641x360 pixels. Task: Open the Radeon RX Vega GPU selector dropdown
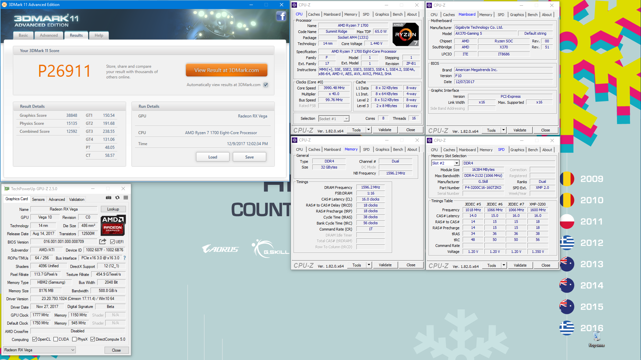[x=39, y=350]
